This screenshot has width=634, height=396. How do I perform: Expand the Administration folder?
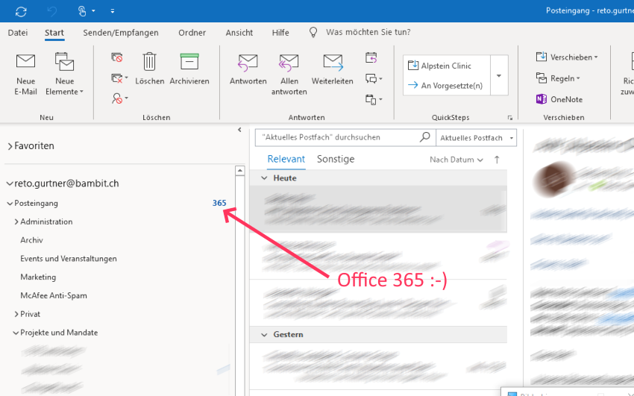point(16,221)
